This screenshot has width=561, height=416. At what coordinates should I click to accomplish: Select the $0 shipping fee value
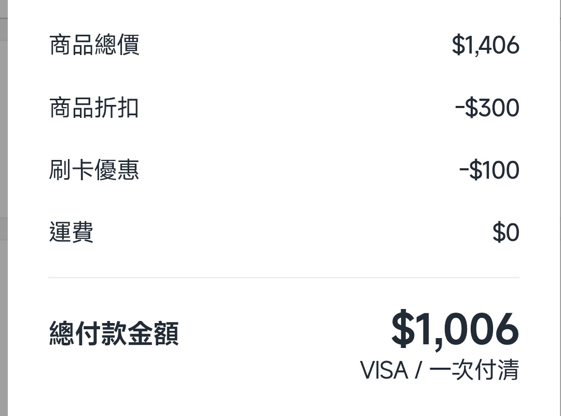coord(505,232)
